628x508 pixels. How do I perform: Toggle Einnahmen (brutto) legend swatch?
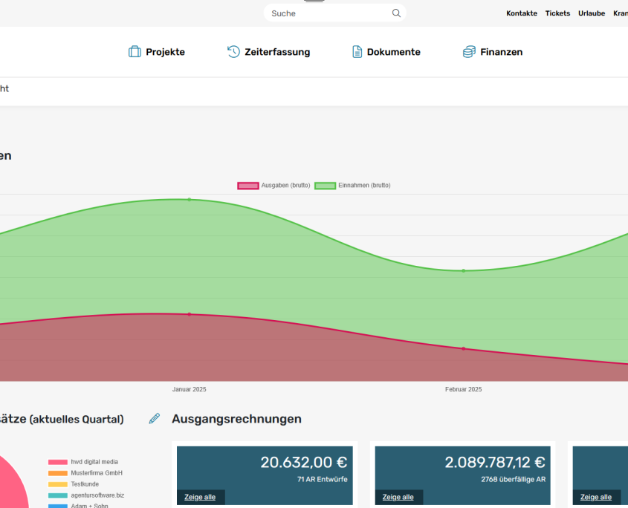[325, 186]
